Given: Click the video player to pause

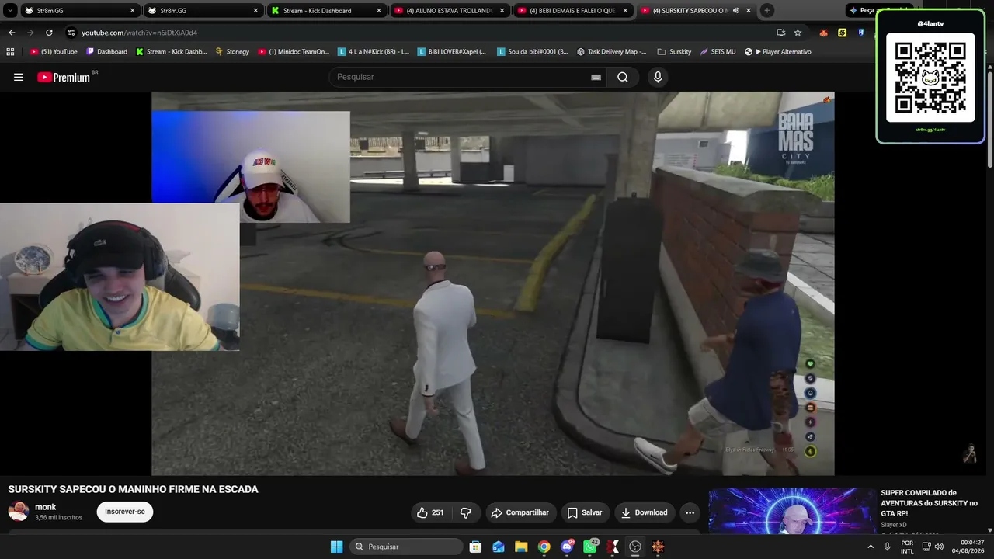Looking at the screenshot, I should [x=493, y=283].
